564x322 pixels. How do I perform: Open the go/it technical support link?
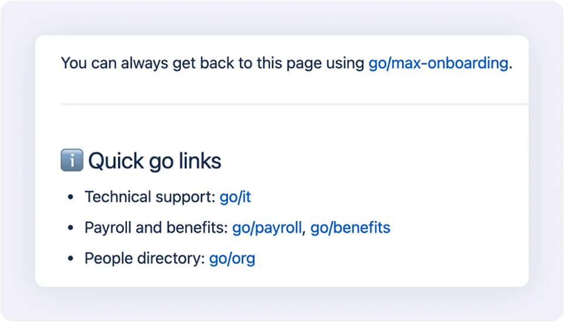click(x=235, y=197)
